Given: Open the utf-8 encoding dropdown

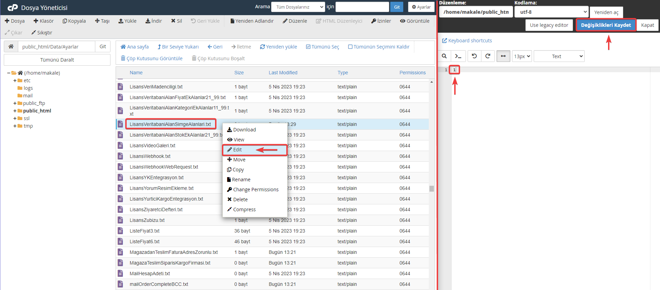Looking at the screenshot, I should pos(552,12).
